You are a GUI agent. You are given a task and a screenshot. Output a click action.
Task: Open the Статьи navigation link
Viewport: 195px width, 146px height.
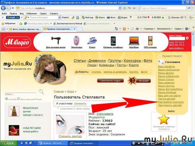80,61
